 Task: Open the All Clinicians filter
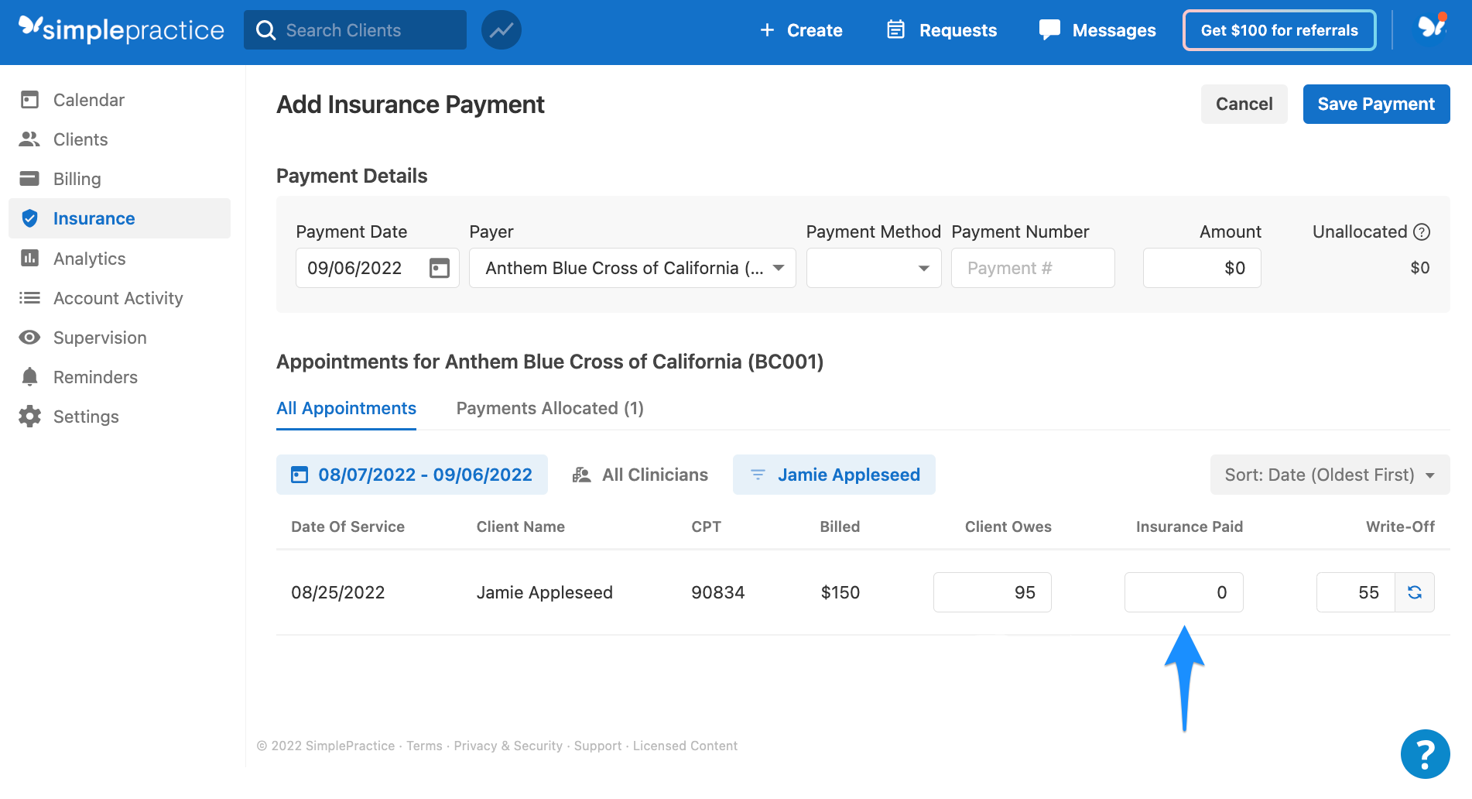coord(640,475)
